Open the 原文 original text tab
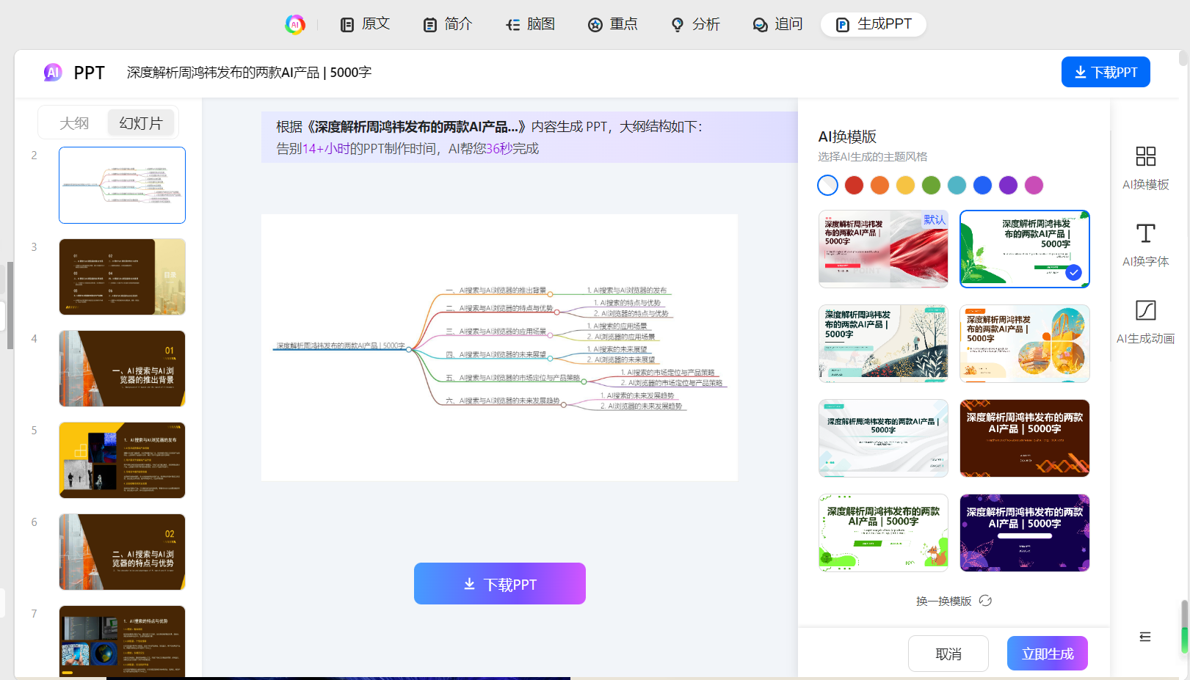Screen dimensions: 1190x680 365,24
